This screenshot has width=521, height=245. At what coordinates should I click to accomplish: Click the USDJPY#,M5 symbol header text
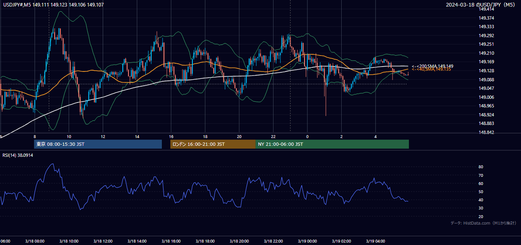17,5
